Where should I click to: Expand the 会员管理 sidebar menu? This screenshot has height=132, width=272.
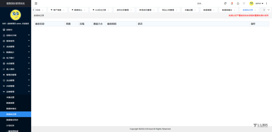point(16,63)
